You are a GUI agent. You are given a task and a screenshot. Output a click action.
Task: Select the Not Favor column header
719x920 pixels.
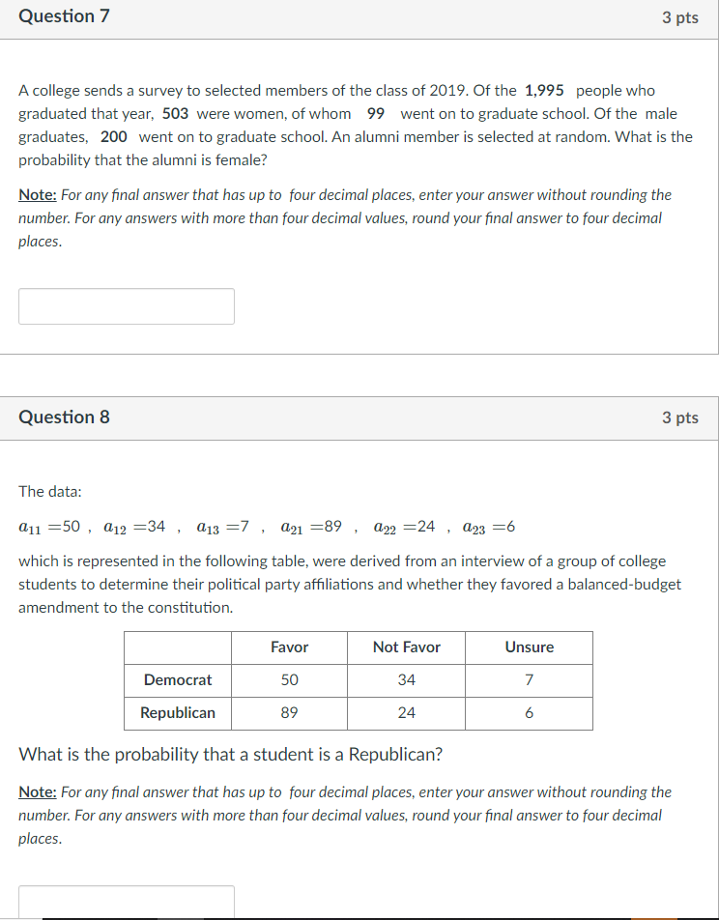coord(406,647)
